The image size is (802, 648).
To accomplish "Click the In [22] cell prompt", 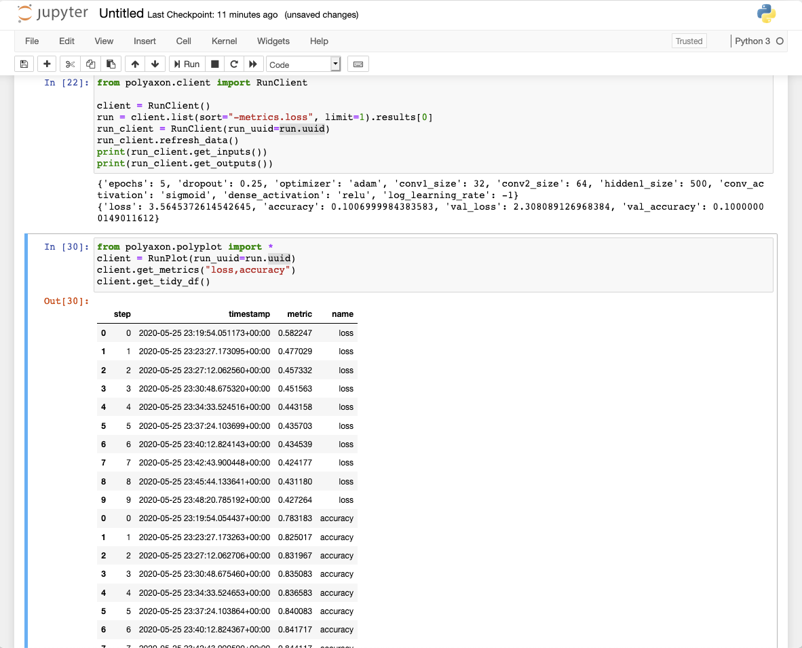I will click(x=66, y=82).
